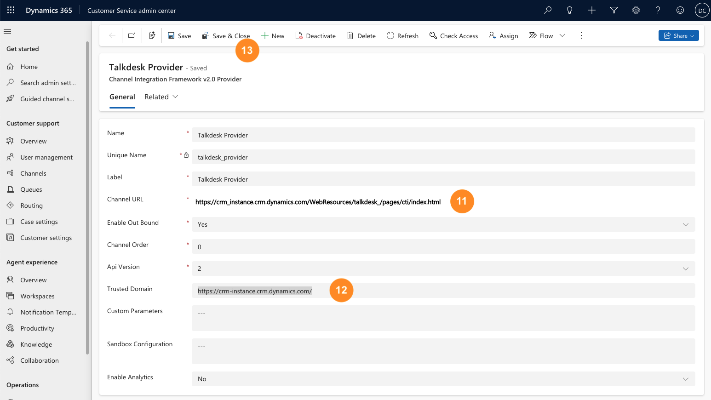
Task: Expand the Flow dropdown chevron
Action: 562,35
